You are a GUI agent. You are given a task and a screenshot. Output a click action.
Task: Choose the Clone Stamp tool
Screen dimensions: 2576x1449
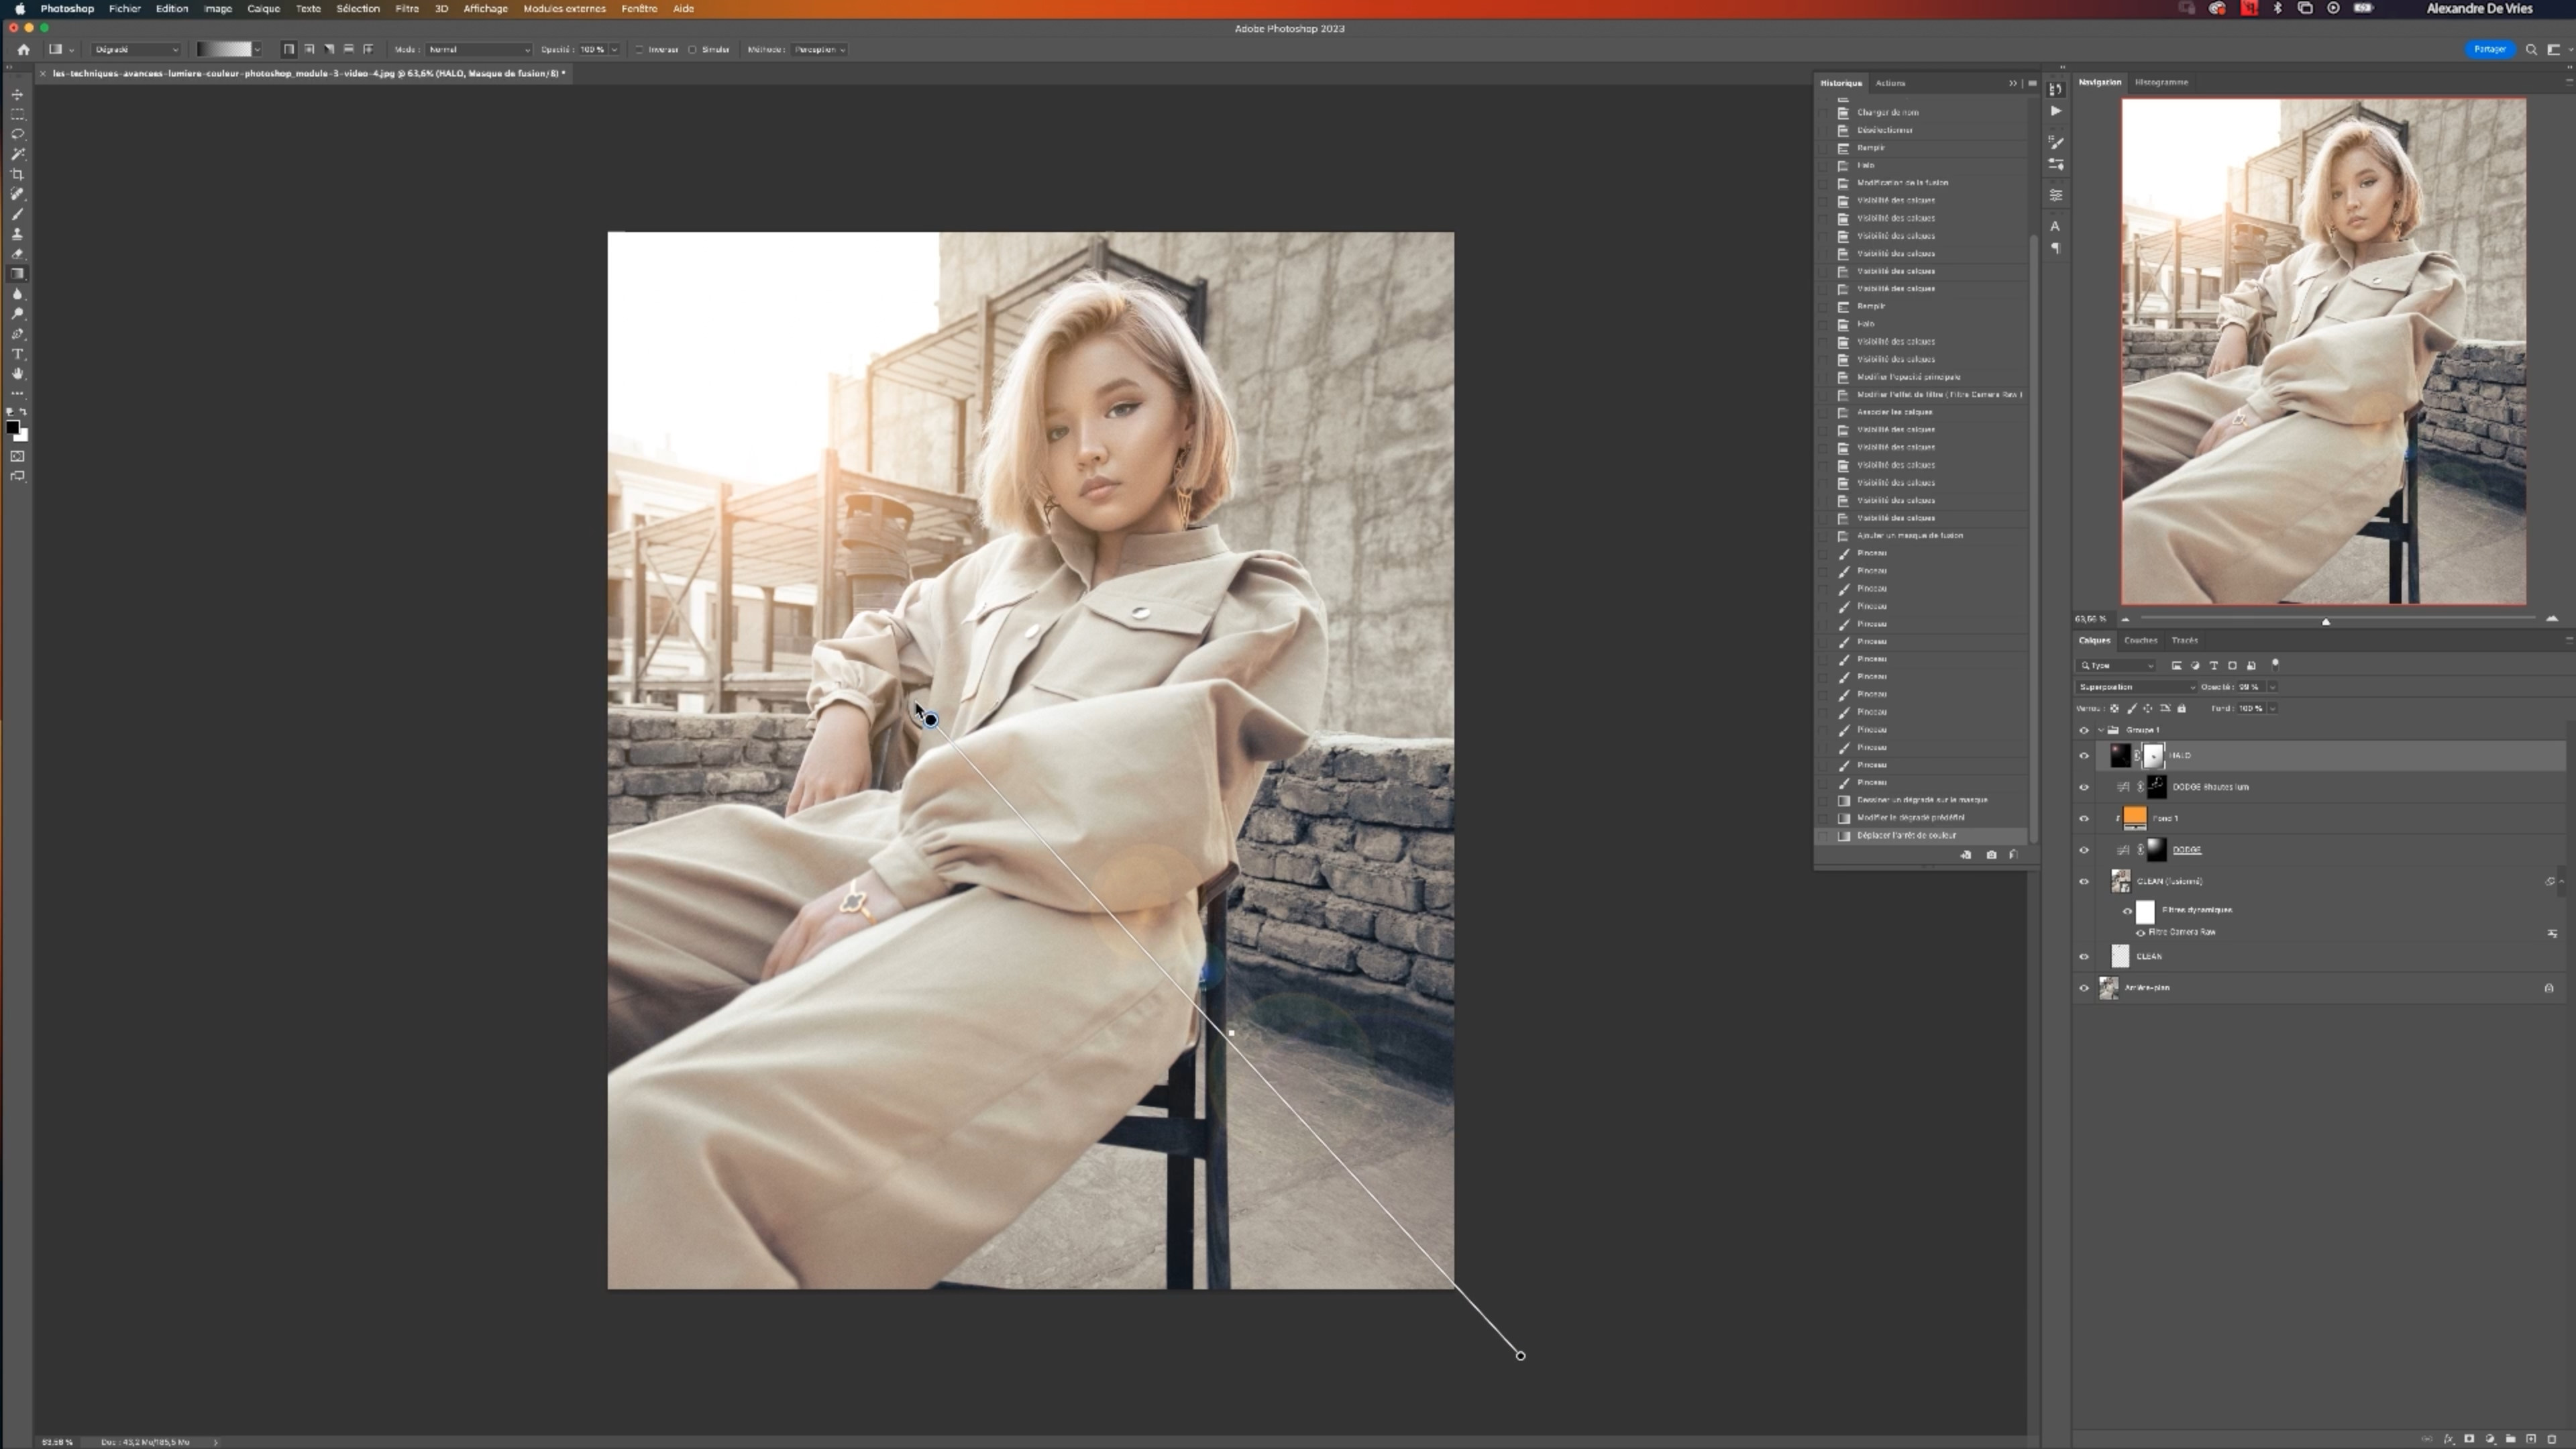point(17,234)
